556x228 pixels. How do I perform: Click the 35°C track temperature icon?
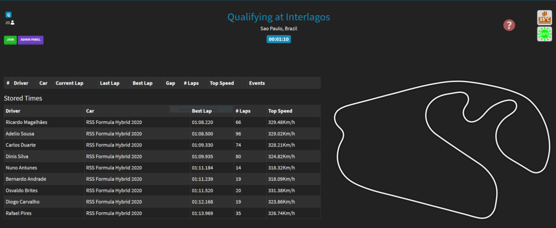tap(544, 17)
